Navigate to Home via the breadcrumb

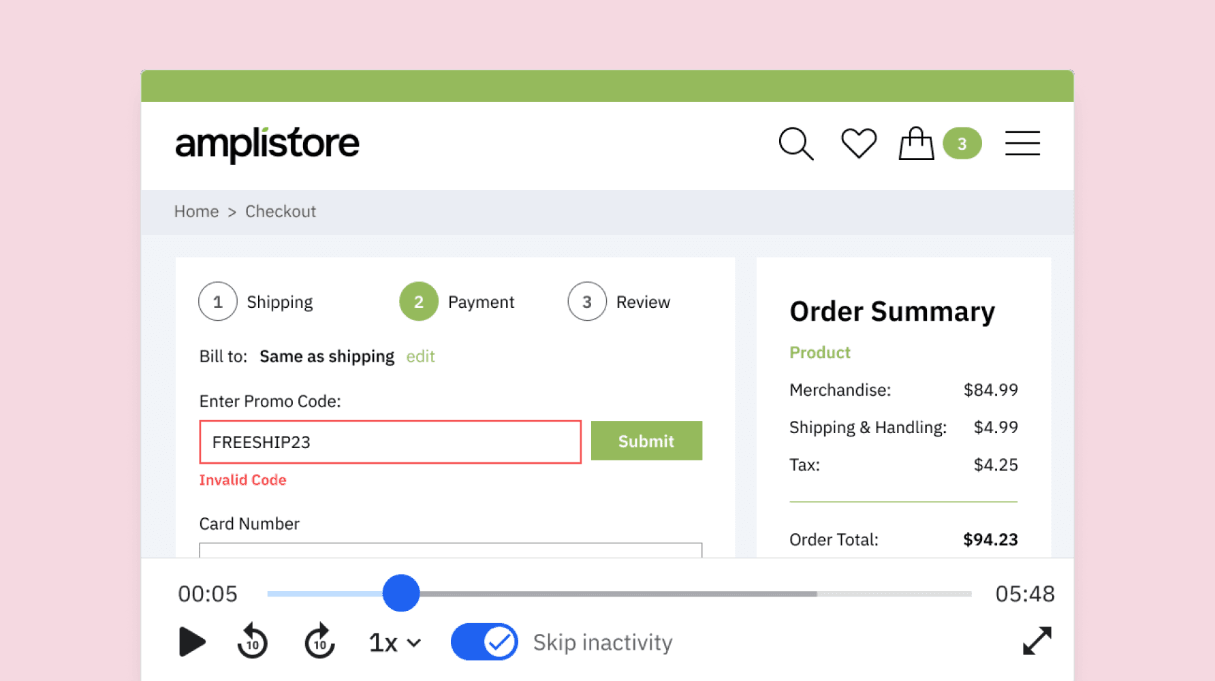point(196,211)
